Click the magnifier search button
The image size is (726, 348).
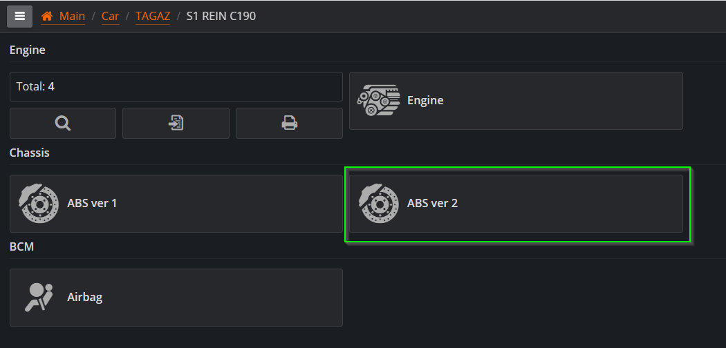[63, 124]
